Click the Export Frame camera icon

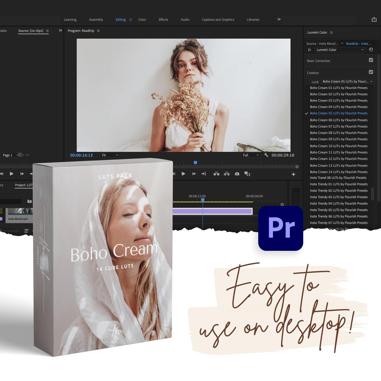pyautogui.click(x=237, y=174)
